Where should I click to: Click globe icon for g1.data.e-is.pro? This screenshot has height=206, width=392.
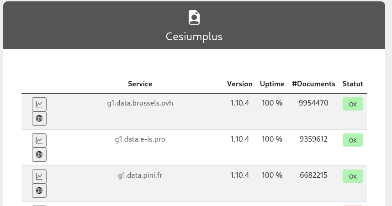click(x=39, y=154)
